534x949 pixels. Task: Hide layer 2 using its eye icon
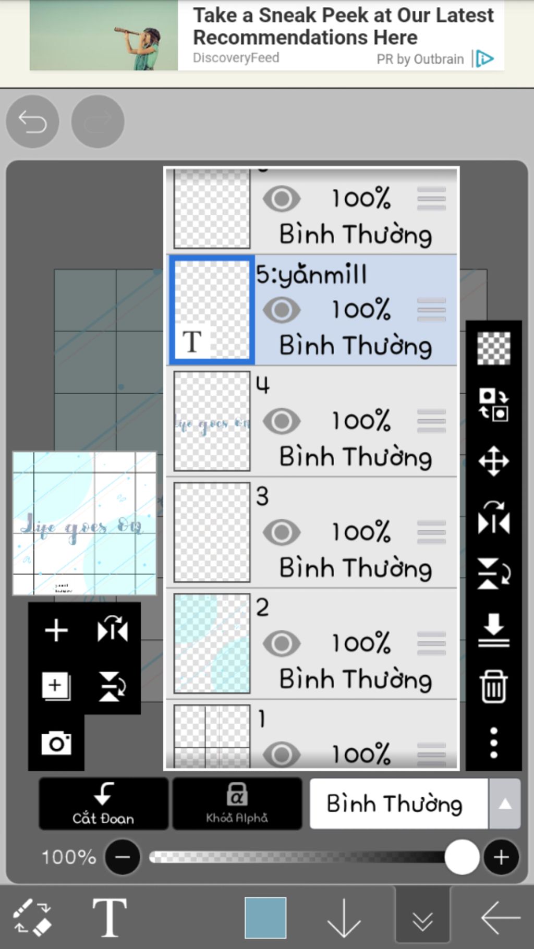tap(282, 643)
